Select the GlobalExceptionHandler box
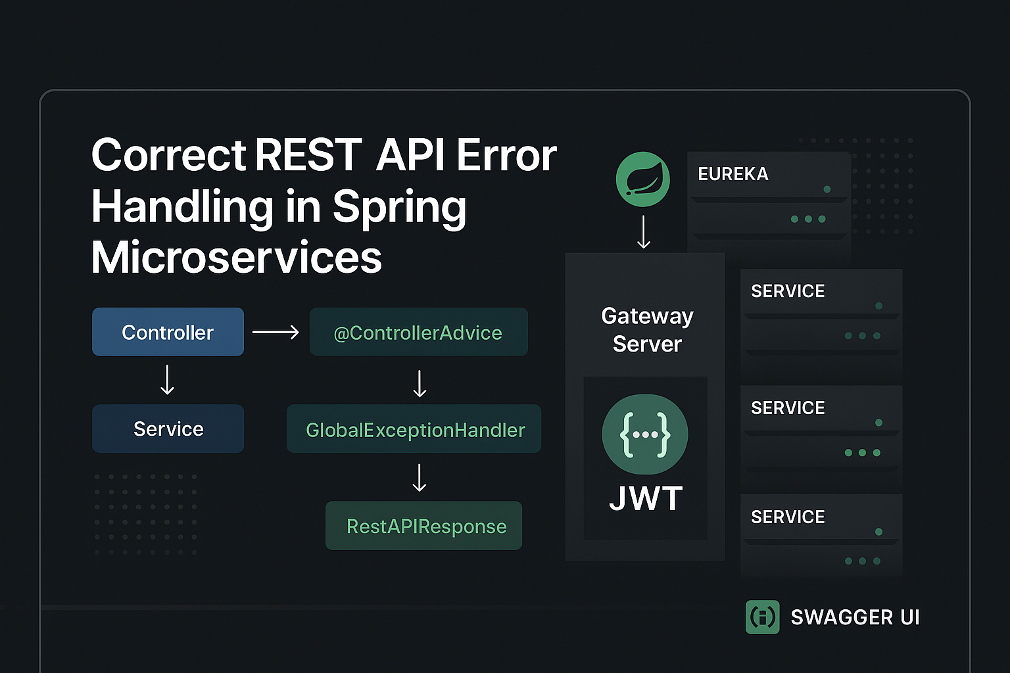The image size is (1010, 673). 414,429
